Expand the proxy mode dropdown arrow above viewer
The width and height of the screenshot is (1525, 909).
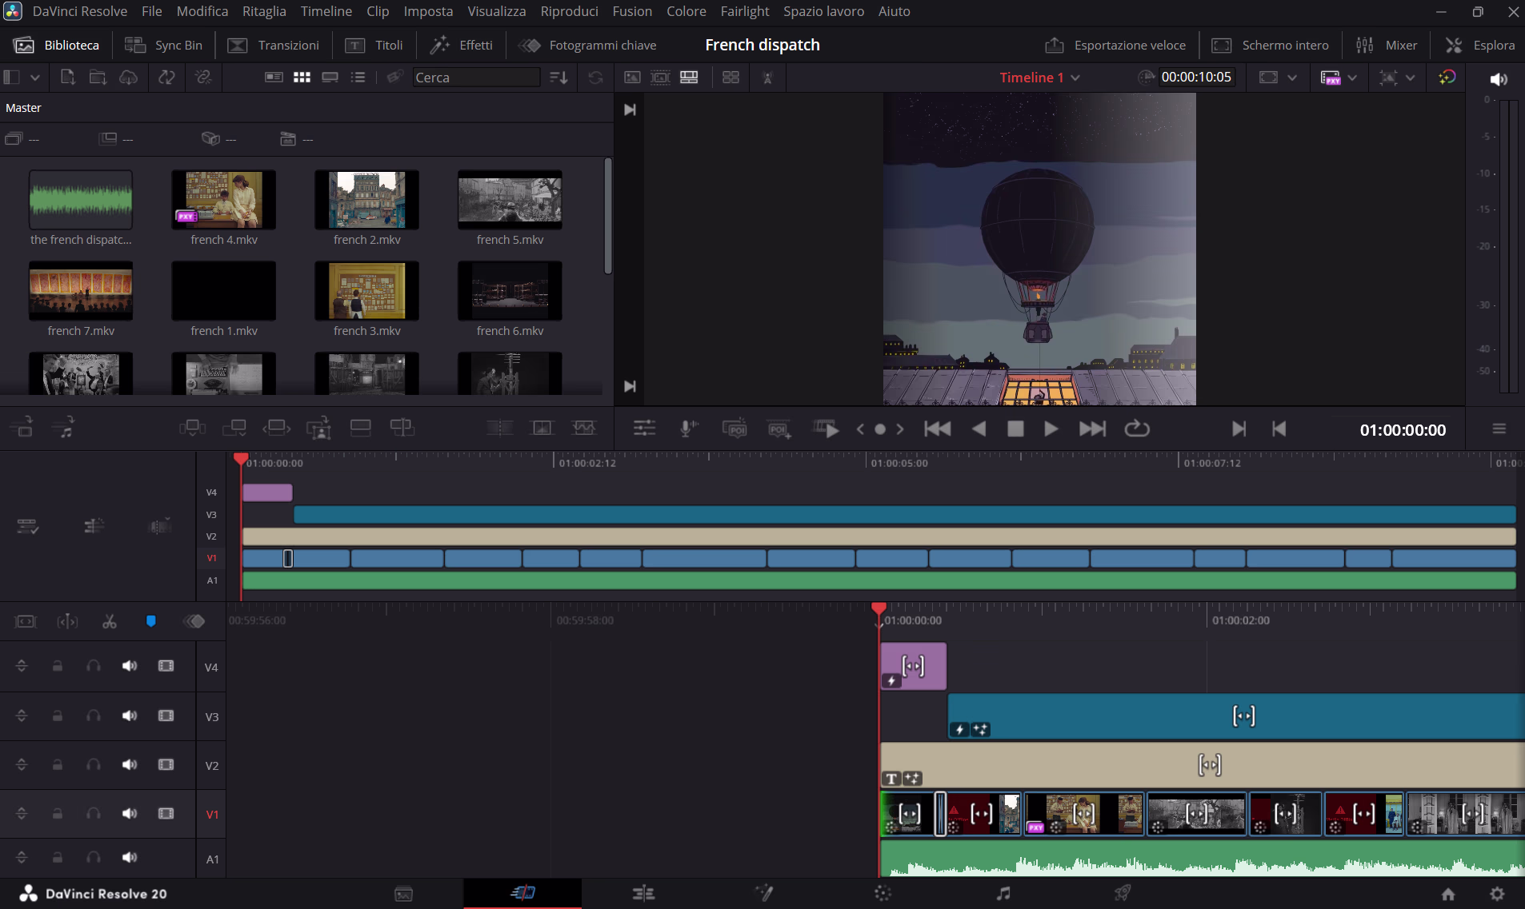(1352, 78)
